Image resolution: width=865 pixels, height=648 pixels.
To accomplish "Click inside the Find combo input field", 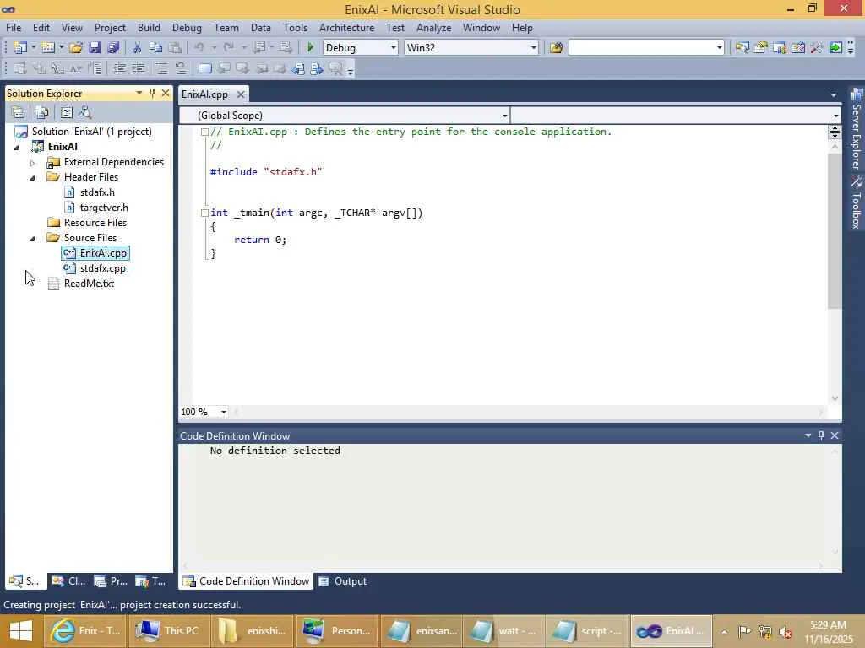I will (642, 48).
